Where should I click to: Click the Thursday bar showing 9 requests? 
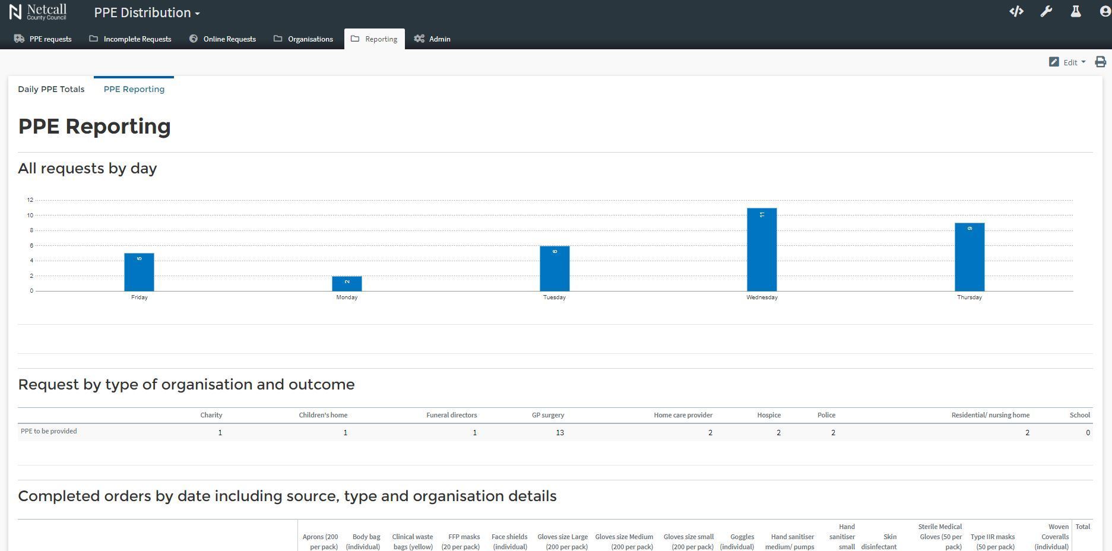[x=970, y=257]
